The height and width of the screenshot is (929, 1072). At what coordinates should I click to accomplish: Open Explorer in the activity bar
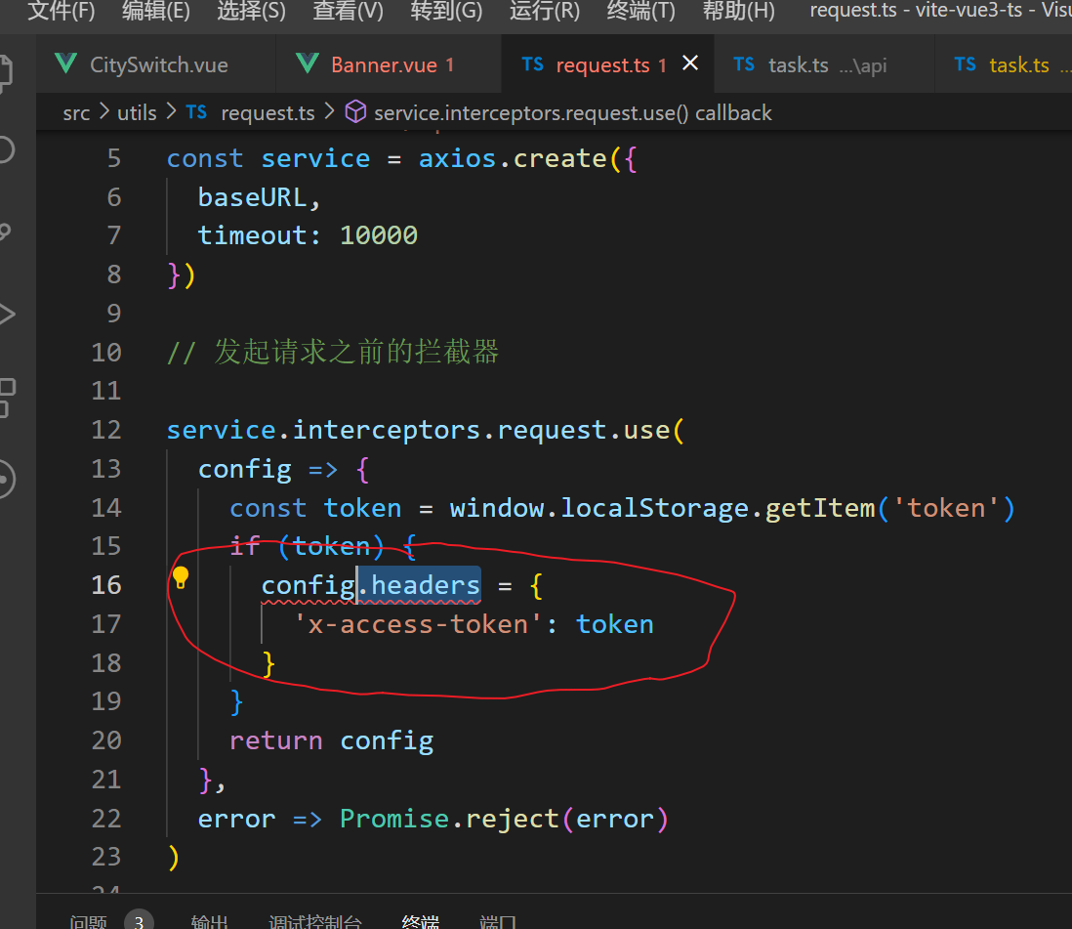tap(4, 72)
